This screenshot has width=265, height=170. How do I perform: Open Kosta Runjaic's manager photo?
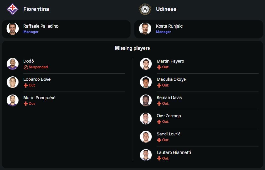[145, 29]
